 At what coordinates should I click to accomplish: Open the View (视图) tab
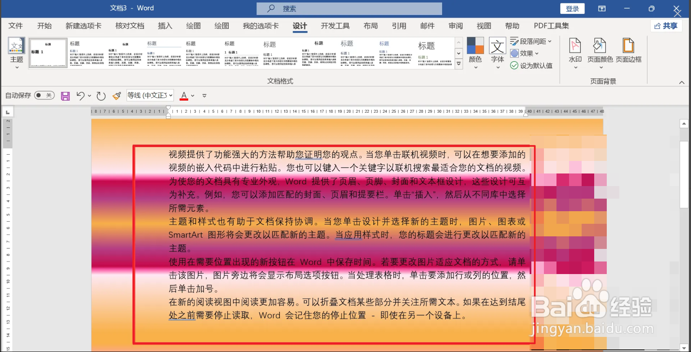tap(484, 26)
